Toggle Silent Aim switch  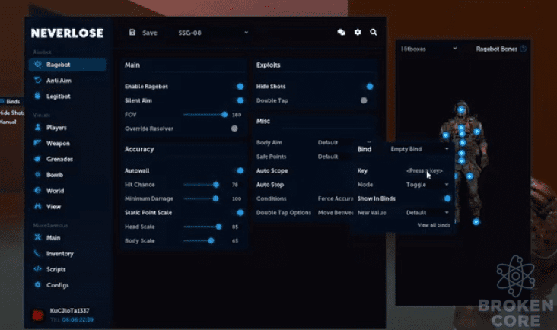tap(240, 100)
